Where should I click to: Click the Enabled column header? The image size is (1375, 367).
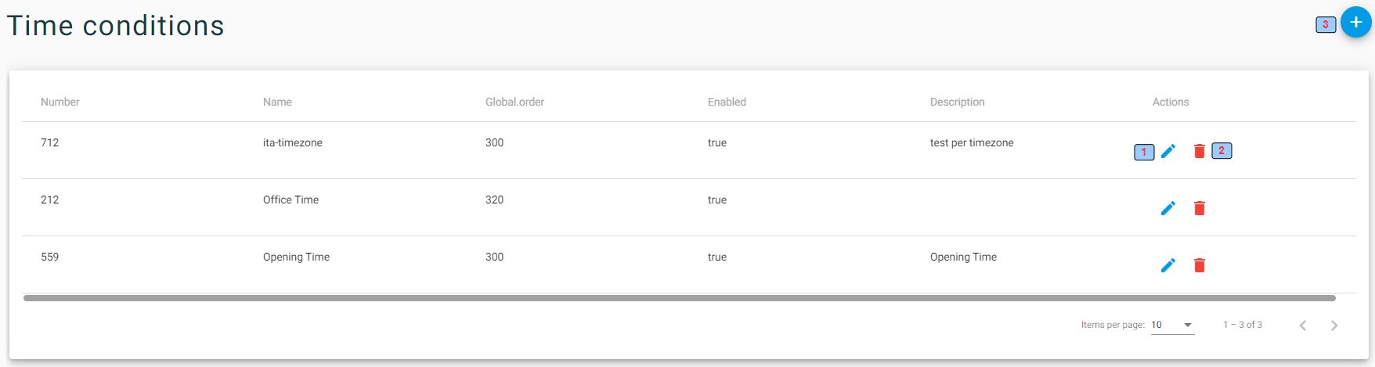point(727,102)
